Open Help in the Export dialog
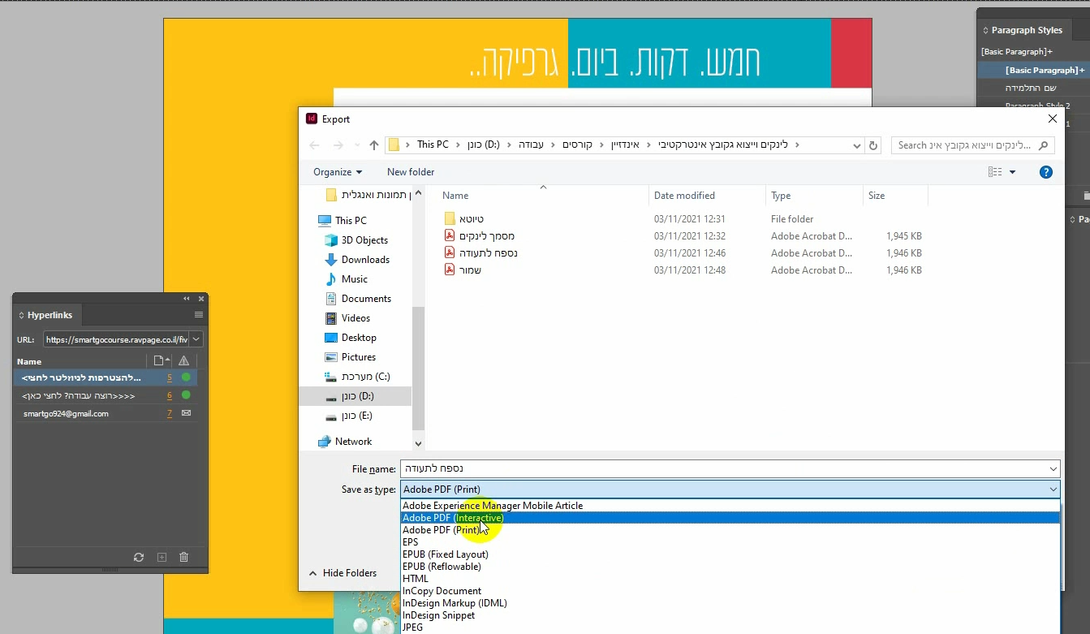Viewport: 1090px width, 634px height. tap(1045, 171)
